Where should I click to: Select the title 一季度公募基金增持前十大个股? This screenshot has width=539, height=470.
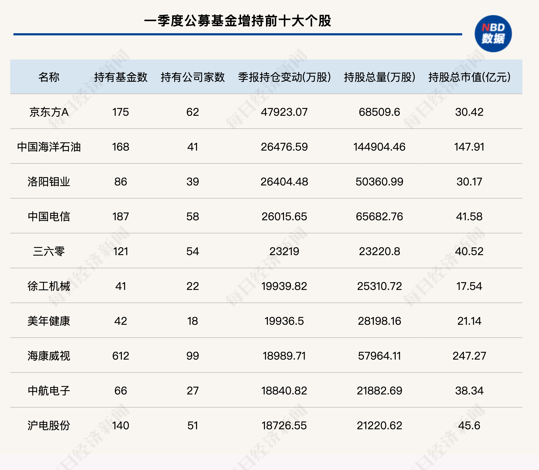tap(238, 21)
